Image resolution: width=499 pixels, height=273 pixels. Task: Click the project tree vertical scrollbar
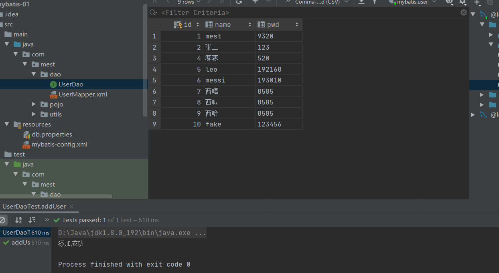pyautogui.click(x=146, y=60)
